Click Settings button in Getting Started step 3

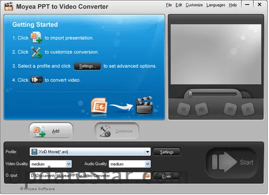pyautogui.click(x=87, y=66)
